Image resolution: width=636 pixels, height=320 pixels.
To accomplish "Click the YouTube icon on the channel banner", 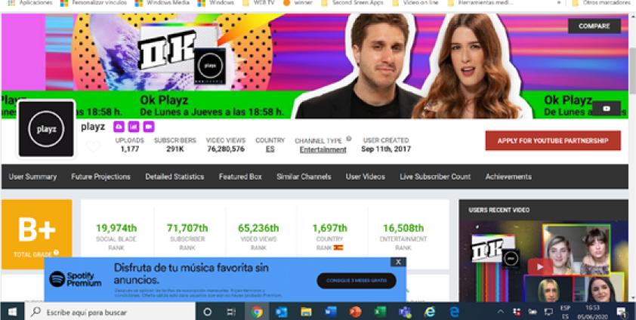I will pyautogui.click(x=607, y=109).
